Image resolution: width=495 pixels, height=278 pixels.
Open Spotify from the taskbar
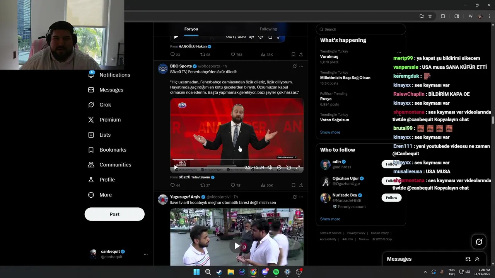[276, 272]
